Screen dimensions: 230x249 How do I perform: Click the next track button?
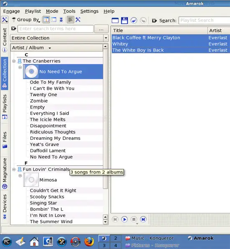tap(143, 219)
